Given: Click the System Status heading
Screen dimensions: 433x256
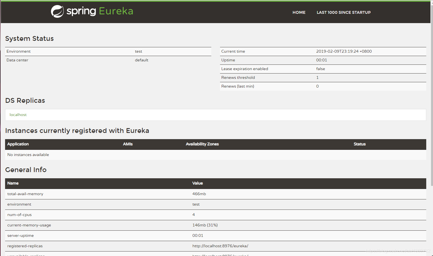Looking at the screenshot, I should point(29,39).
